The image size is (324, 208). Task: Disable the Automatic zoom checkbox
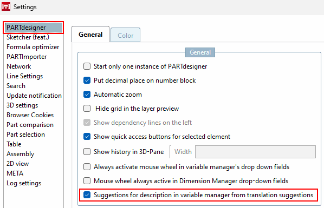pyautogui.click(x=87, y=95)
